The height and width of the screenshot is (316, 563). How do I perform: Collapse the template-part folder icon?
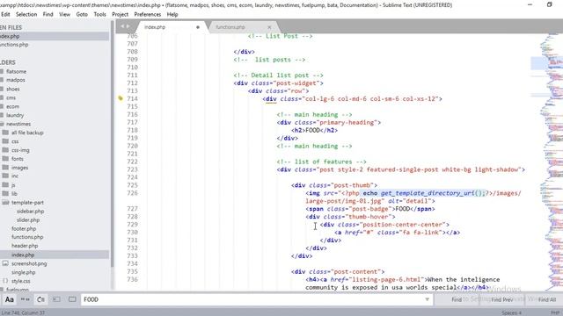click(5, 203)
